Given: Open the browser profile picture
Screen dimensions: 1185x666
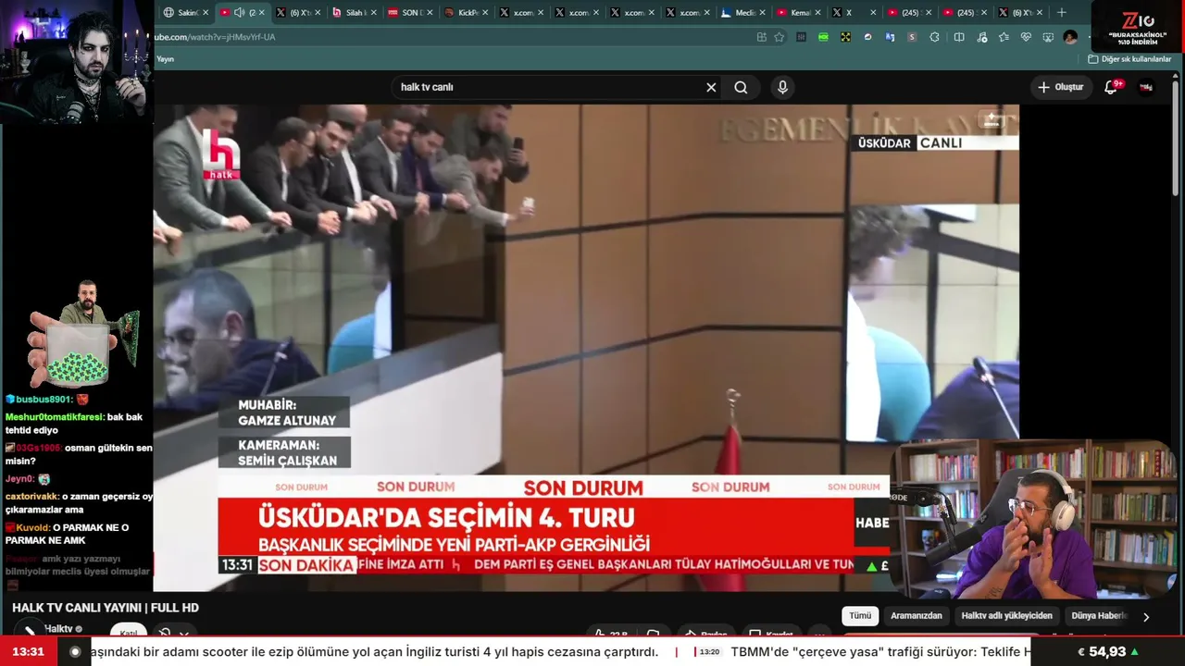Looking at the screenshot, I should (1070, 37).
